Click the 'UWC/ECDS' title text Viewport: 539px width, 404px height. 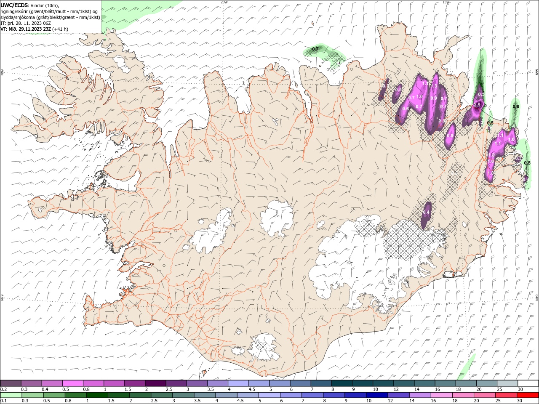coord(14,5)
